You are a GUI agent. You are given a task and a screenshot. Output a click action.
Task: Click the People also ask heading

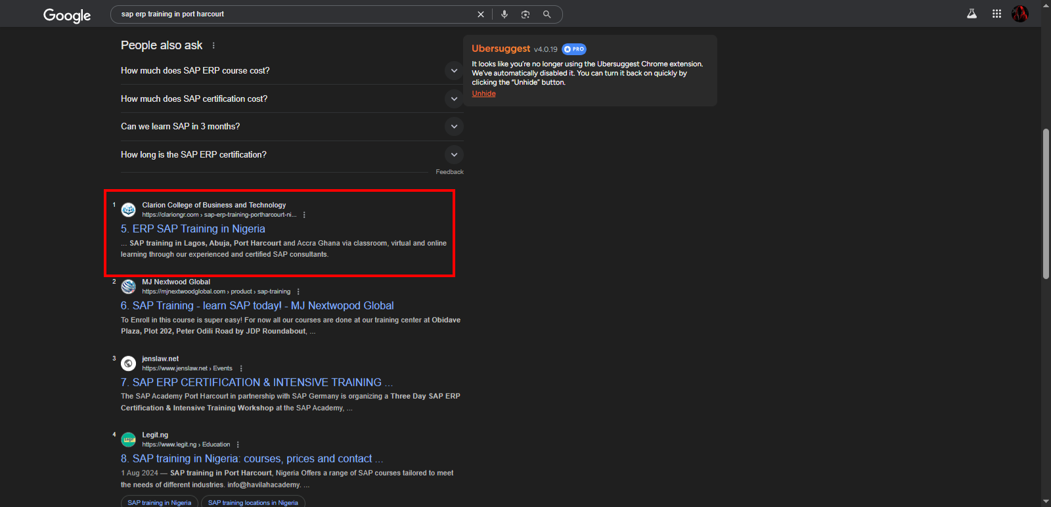click(162, 45)
